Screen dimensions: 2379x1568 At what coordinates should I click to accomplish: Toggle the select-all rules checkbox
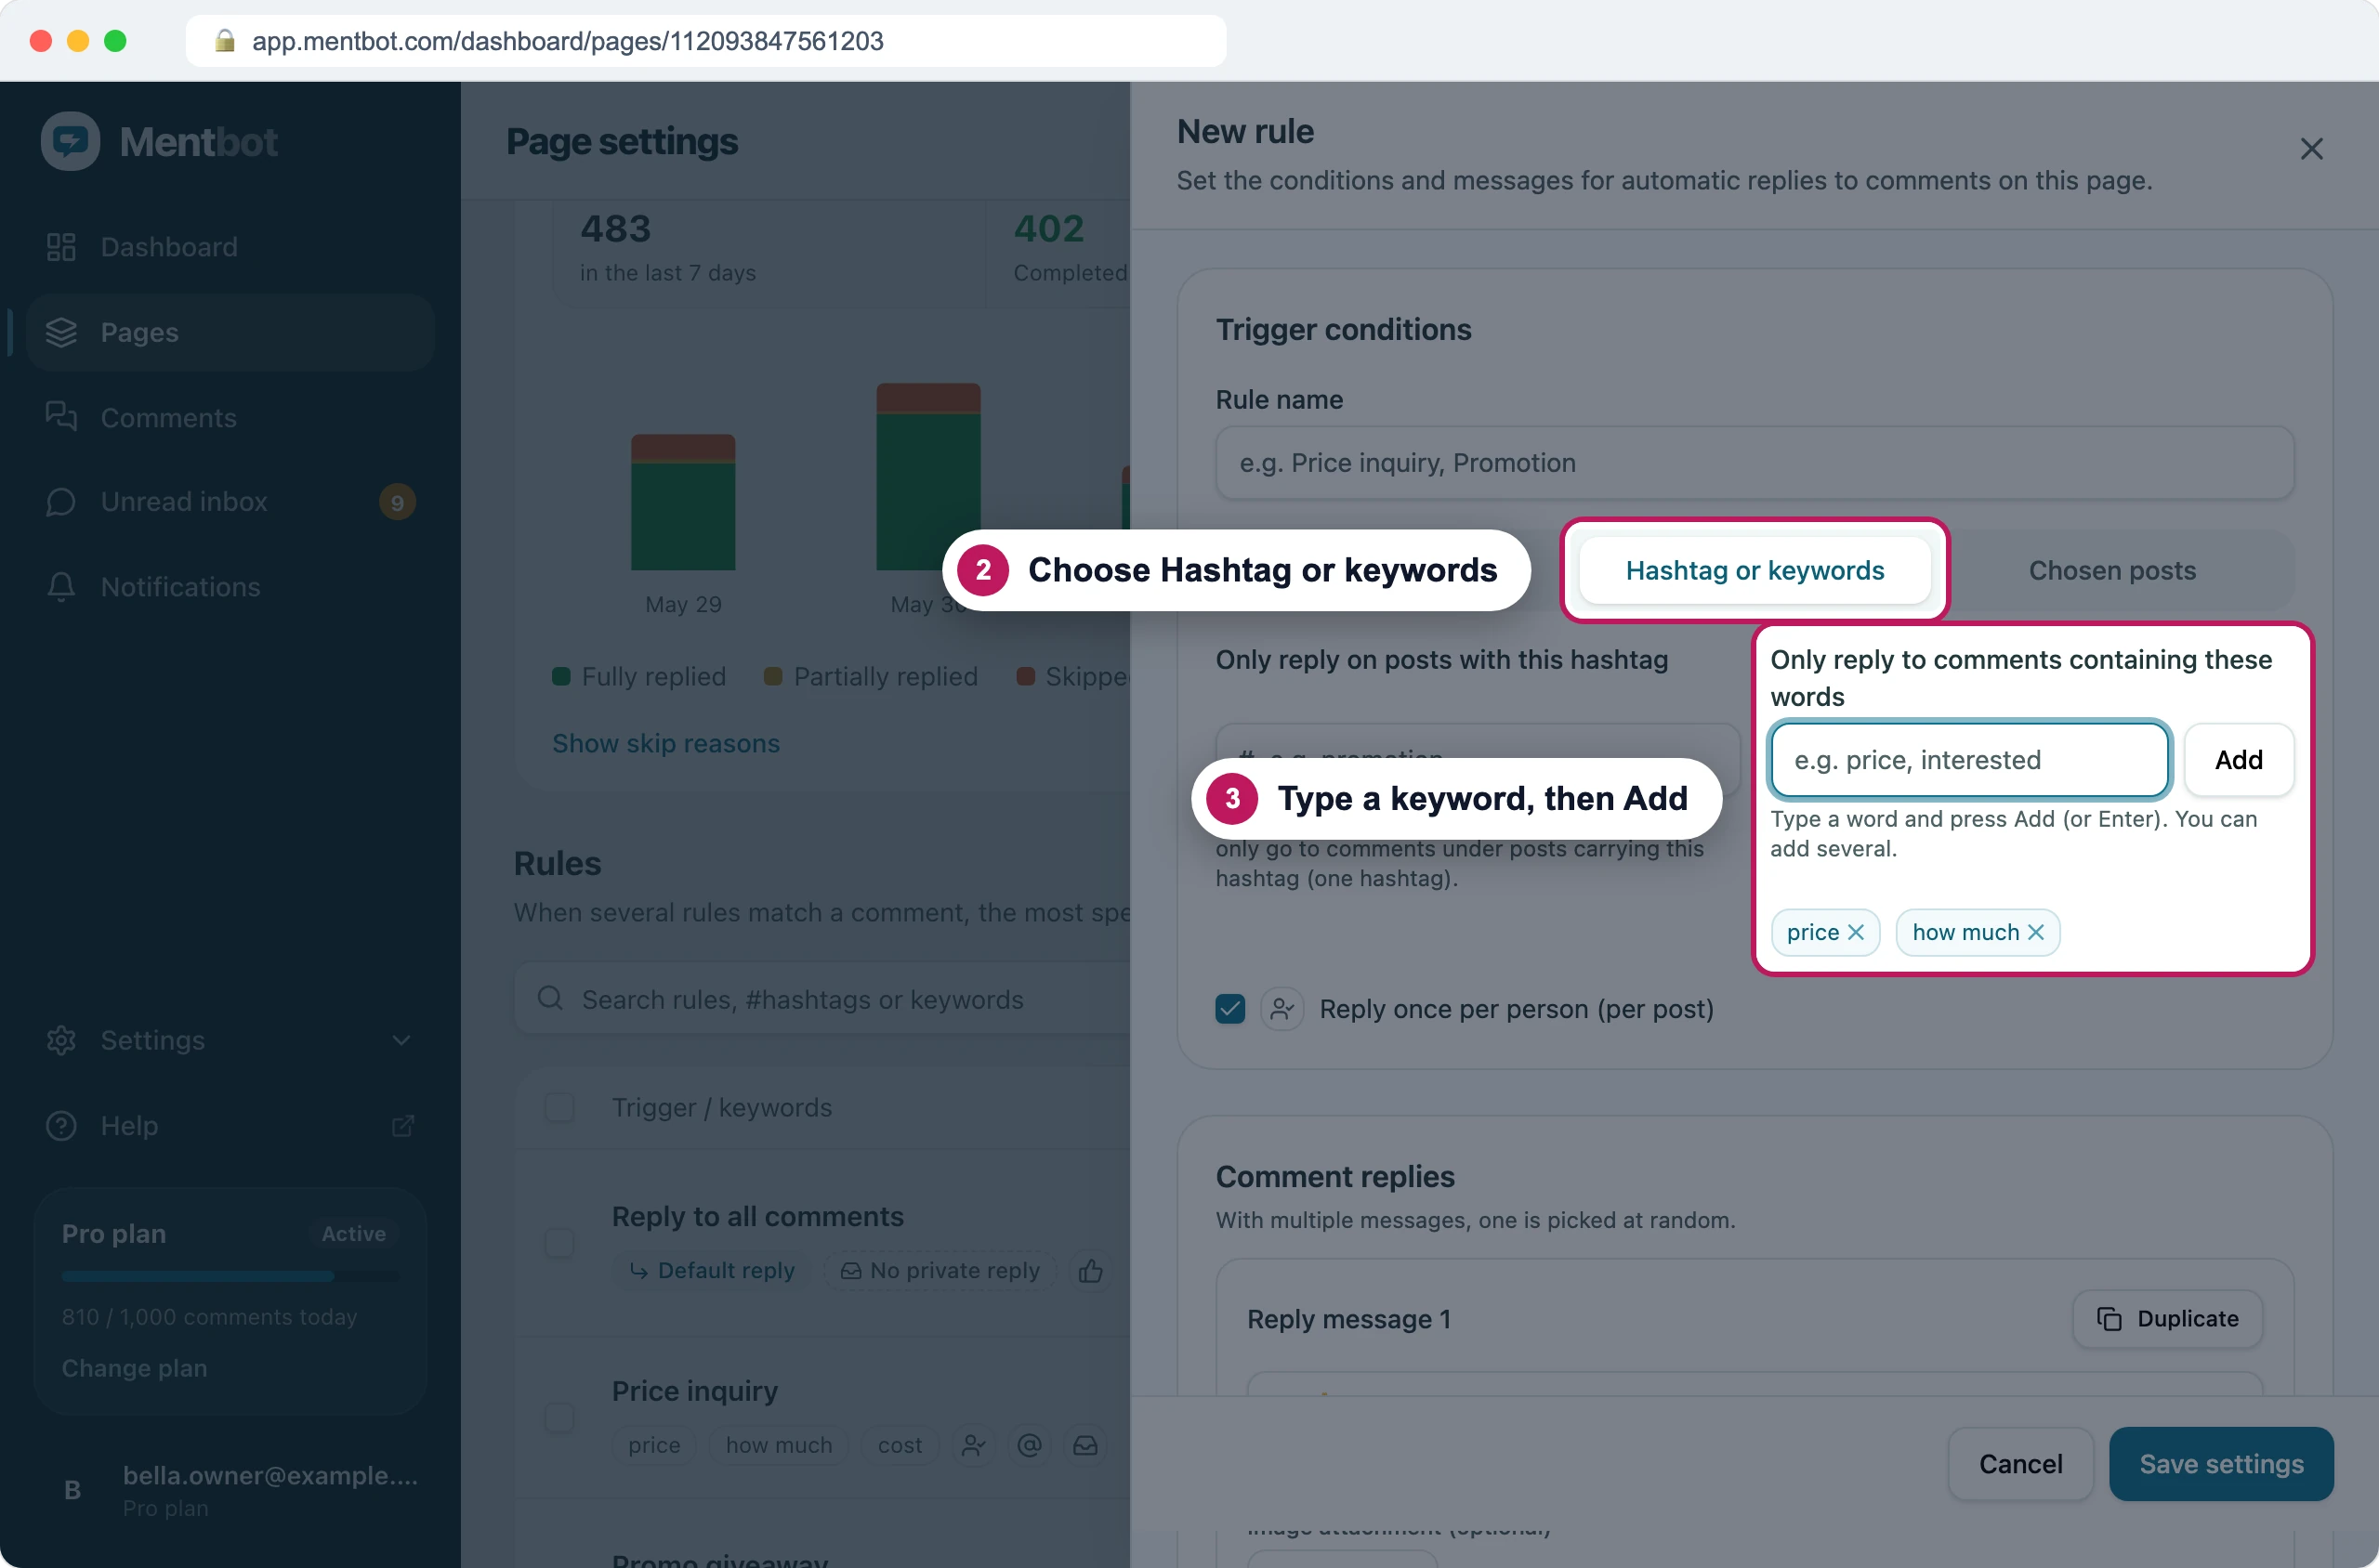click(x=559, y=1107)
